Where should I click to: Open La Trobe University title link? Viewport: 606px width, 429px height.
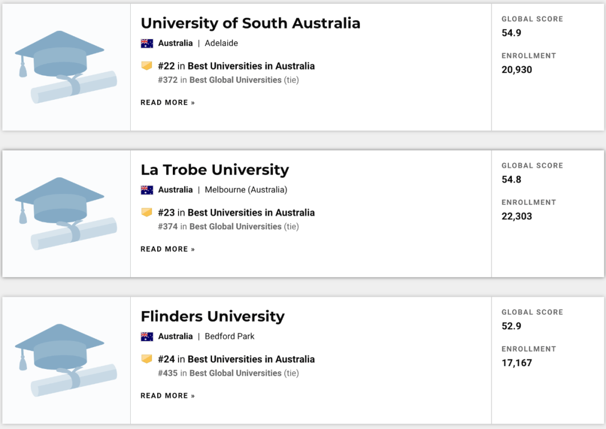pyautogui.click(x=215, y=169)
